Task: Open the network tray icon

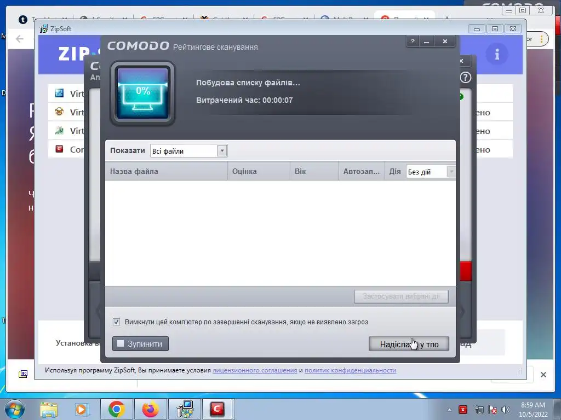Action: (479, 410)
